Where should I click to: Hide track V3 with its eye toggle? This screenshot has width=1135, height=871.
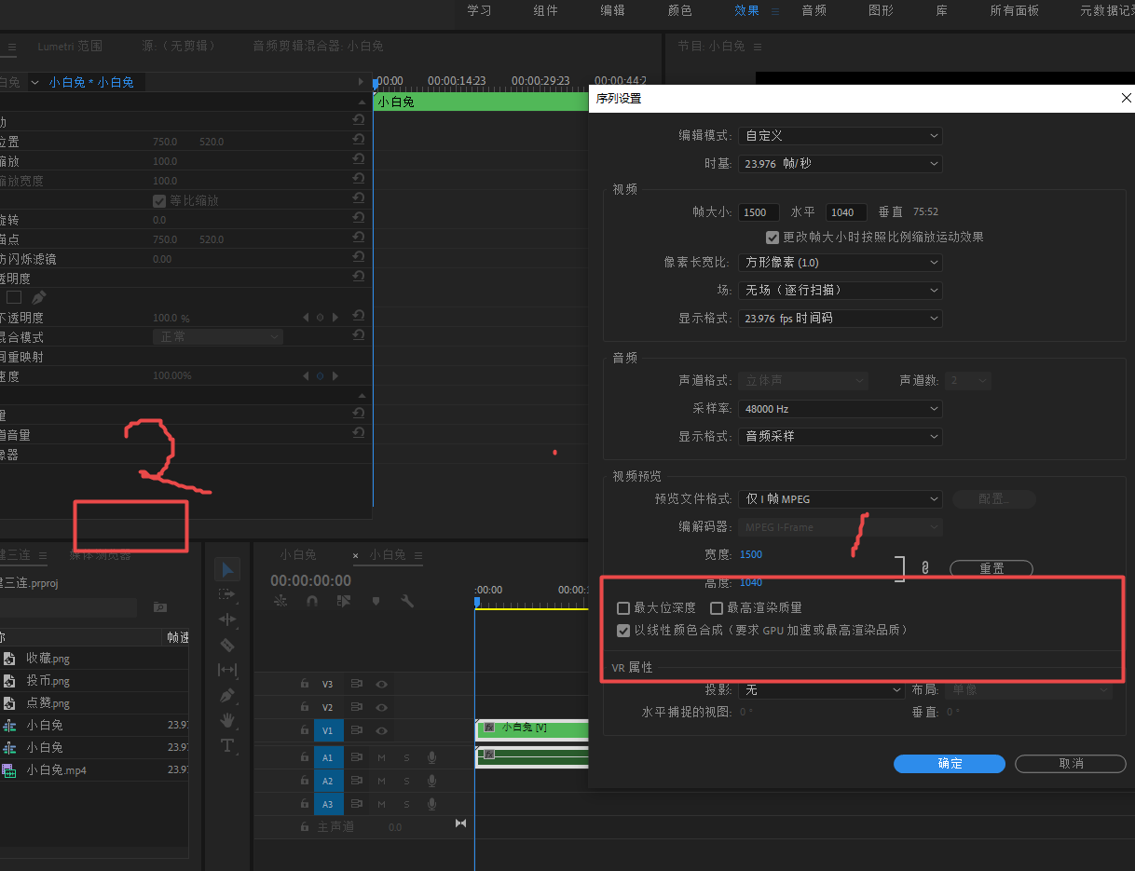[381, 684]
